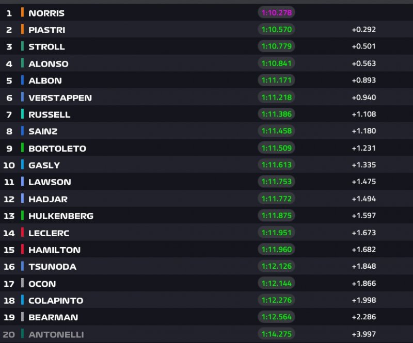Click the +2.286 gap for Bearman
413x343 pixels.
(x=363, y=318)
